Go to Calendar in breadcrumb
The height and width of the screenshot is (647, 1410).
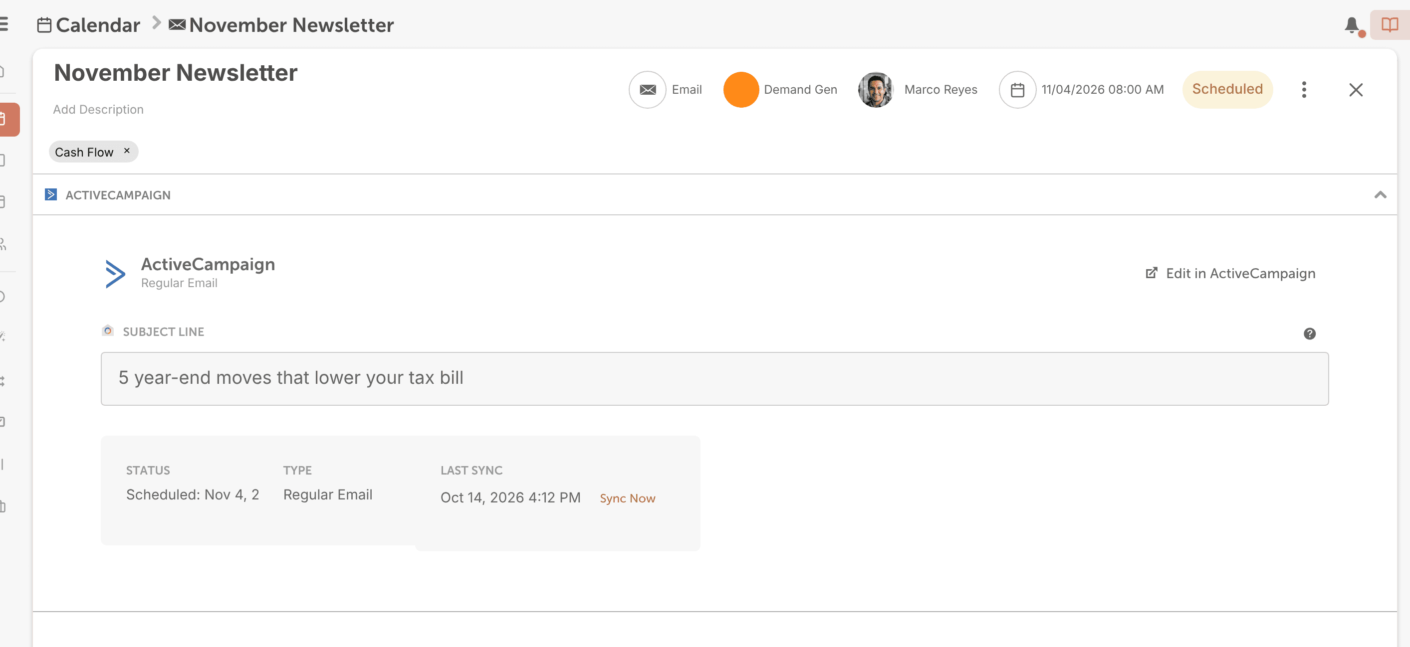point(98,25)
